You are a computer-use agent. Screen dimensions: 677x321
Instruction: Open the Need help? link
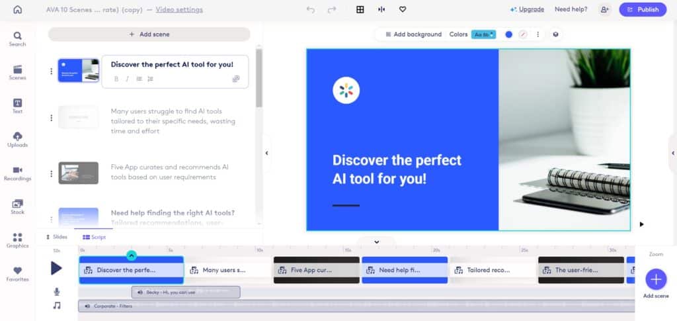click(x=571, y=9)
